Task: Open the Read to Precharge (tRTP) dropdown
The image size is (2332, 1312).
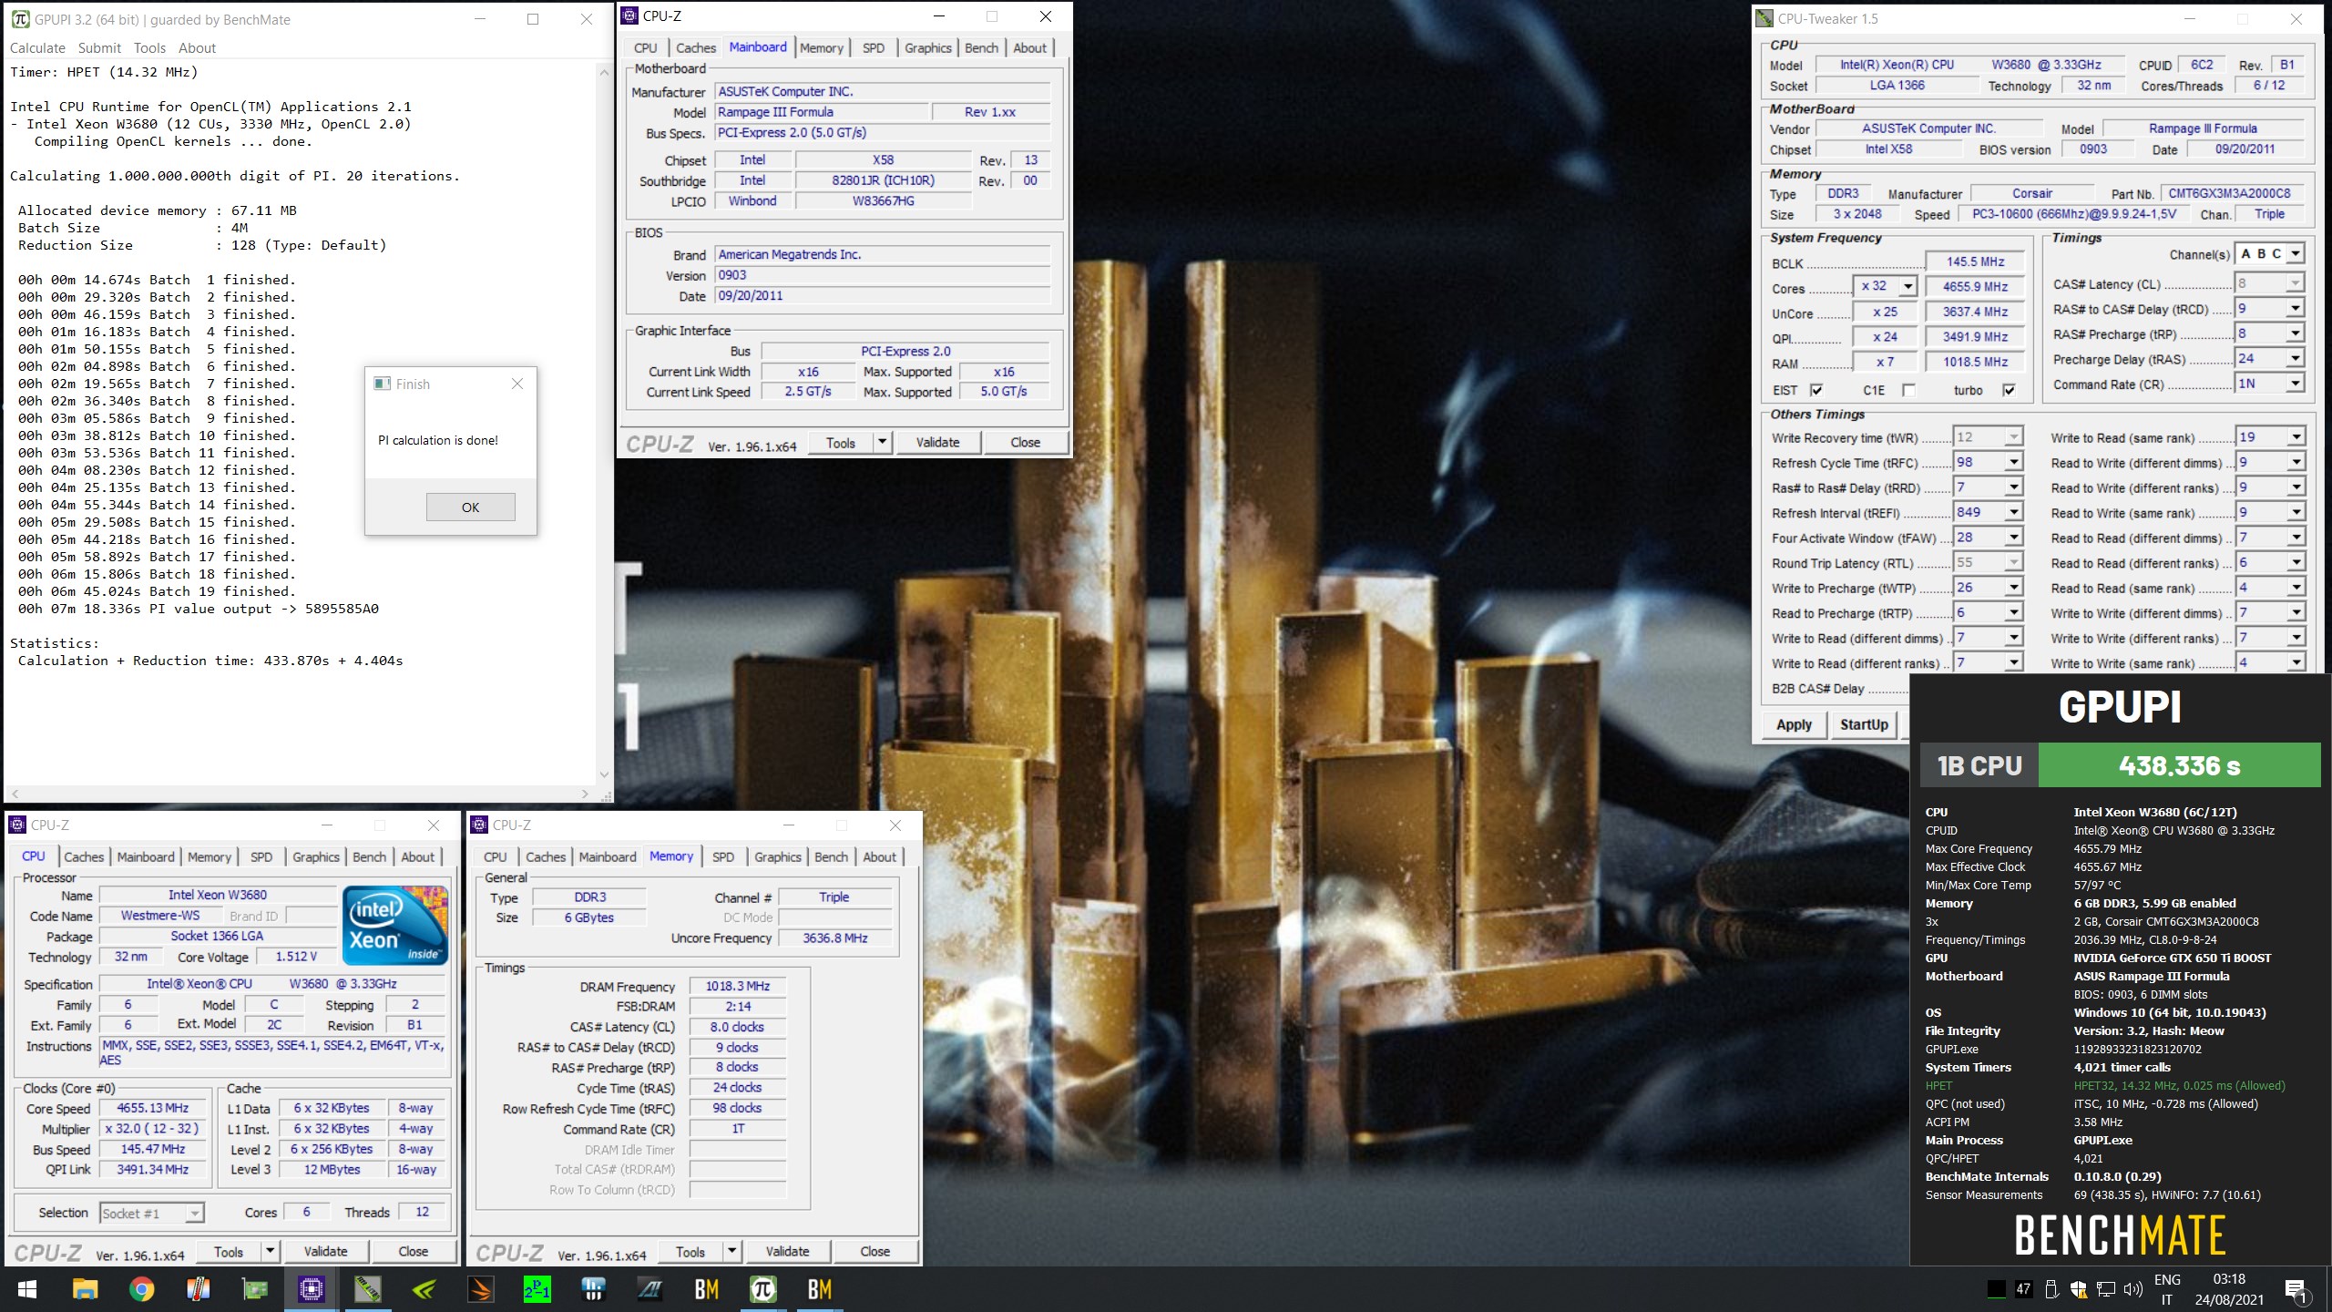Action: [2014, 613]
